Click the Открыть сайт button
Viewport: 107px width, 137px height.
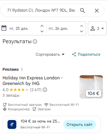pos(80,124)
